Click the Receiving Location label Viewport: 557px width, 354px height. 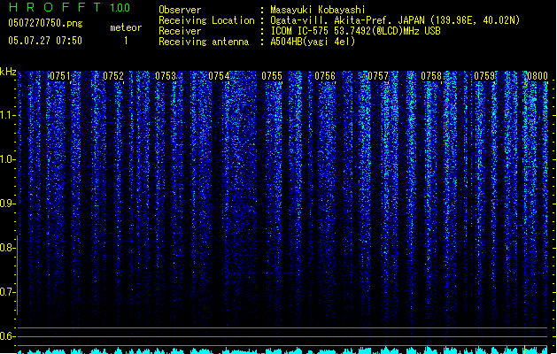click(206, 20)
